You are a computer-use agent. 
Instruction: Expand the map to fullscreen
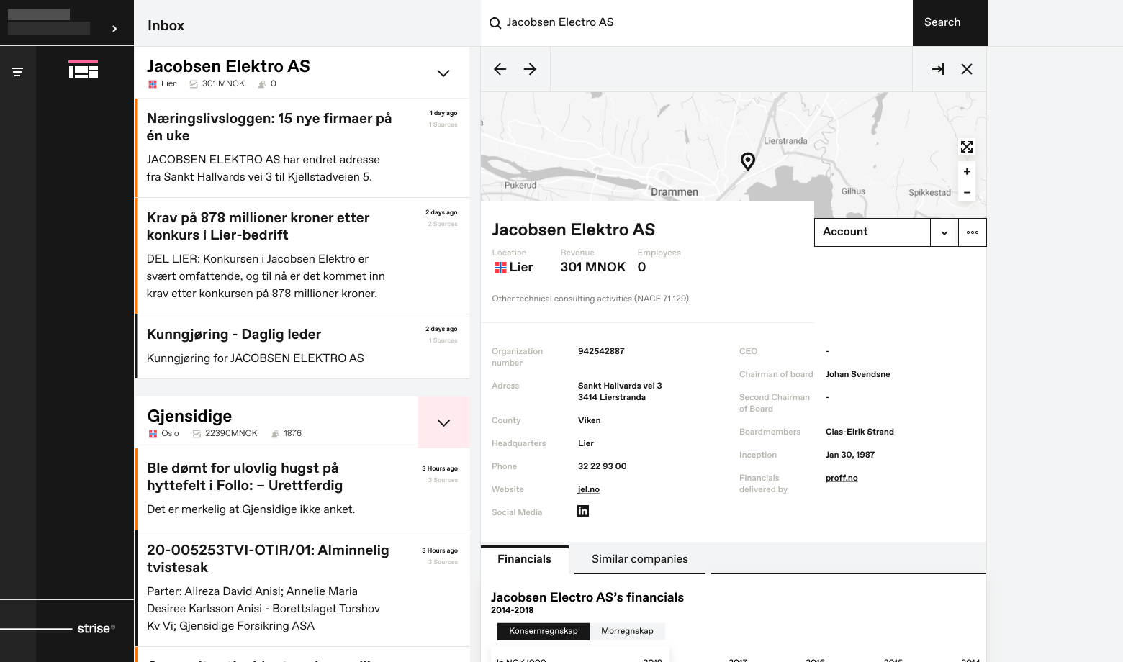[967, 147]
